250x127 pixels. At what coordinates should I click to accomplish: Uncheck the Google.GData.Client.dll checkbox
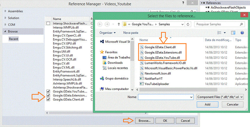click(x=48, y=99)
